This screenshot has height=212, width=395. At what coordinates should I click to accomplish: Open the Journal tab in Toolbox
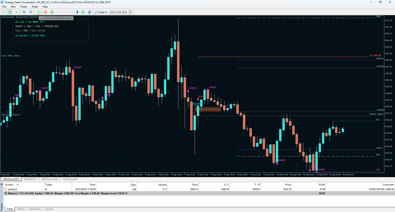click(x=49, y=209)
